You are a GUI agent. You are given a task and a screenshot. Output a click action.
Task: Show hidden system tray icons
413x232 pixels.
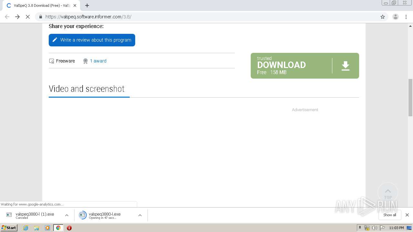tap(360, 228)
